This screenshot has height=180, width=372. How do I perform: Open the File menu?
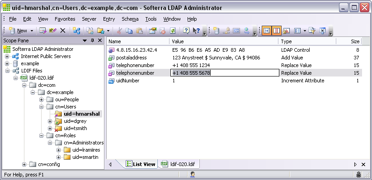coord(13,19)
